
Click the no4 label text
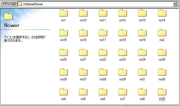[x=63, y=99]
